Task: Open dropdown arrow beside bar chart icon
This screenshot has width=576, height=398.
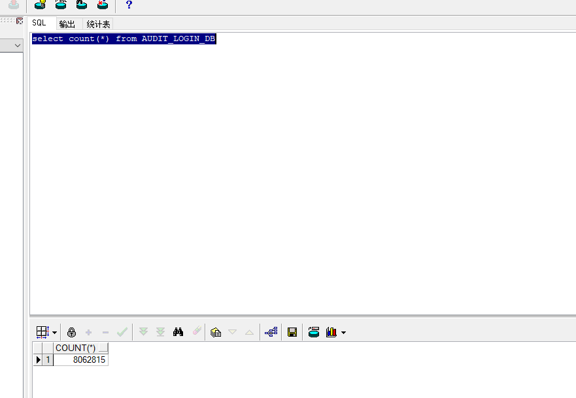Action: (343, 333)
